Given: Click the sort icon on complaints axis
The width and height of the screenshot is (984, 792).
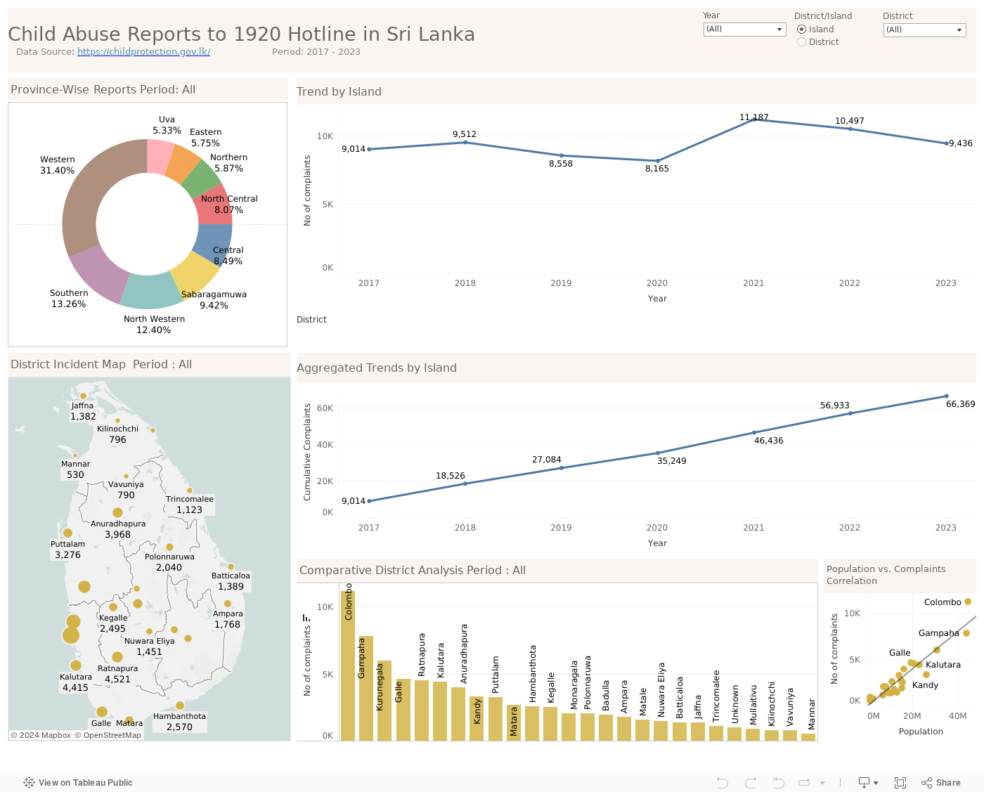Looking at the screenshot, I should pos(306,618).
